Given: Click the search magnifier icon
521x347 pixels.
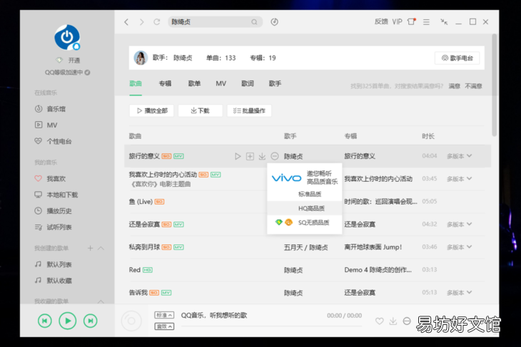Looking at the screenshot, I should (x=254, y=22).
